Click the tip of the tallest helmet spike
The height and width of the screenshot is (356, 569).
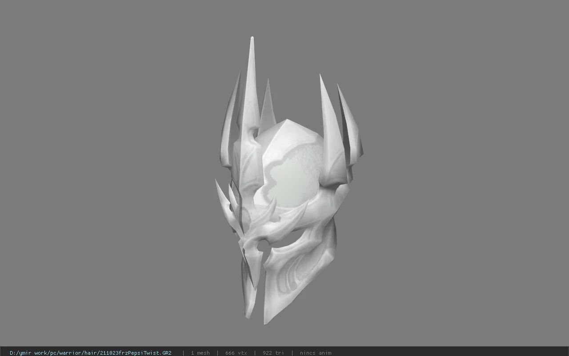pos(252,39)
